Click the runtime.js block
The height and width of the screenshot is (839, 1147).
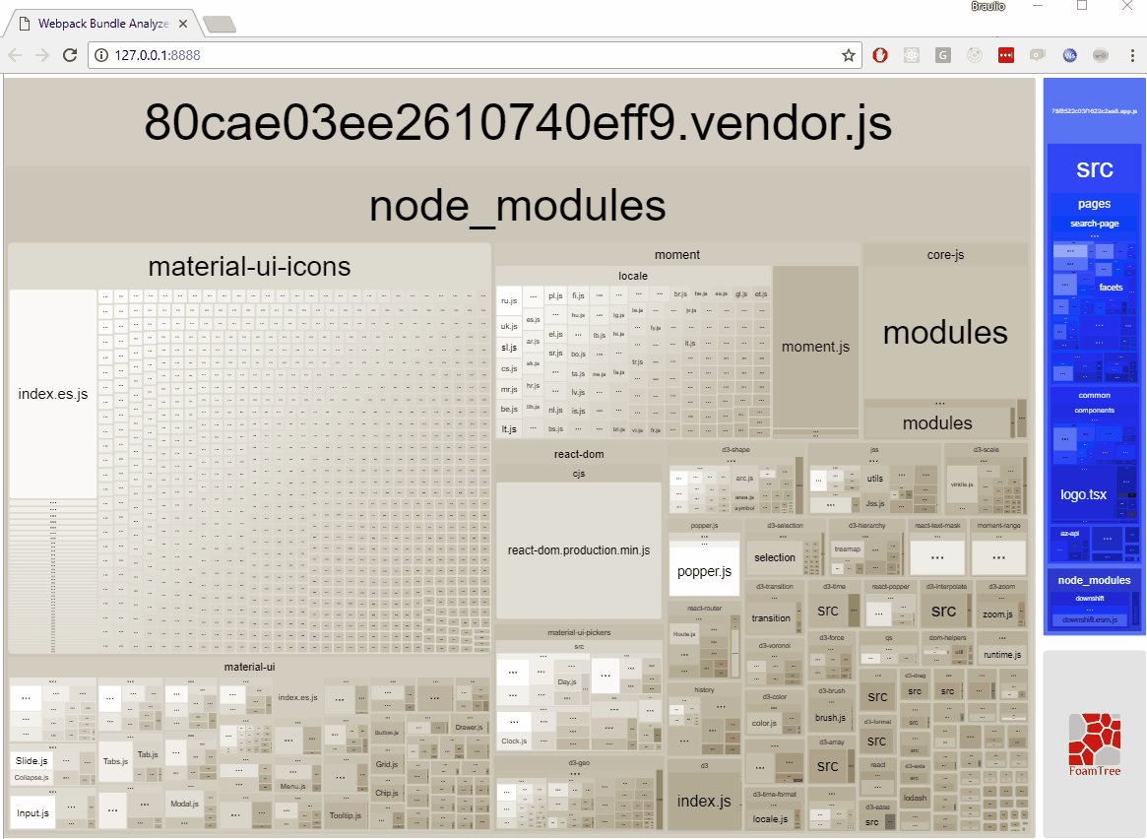click(1002, 655)
